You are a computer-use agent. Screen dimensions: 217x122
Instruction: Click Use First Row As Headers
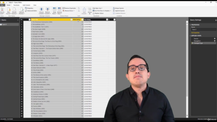(102, 11)
